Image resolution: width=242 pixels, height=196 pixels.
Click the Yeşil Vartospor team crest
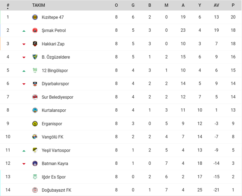(35, 150)
